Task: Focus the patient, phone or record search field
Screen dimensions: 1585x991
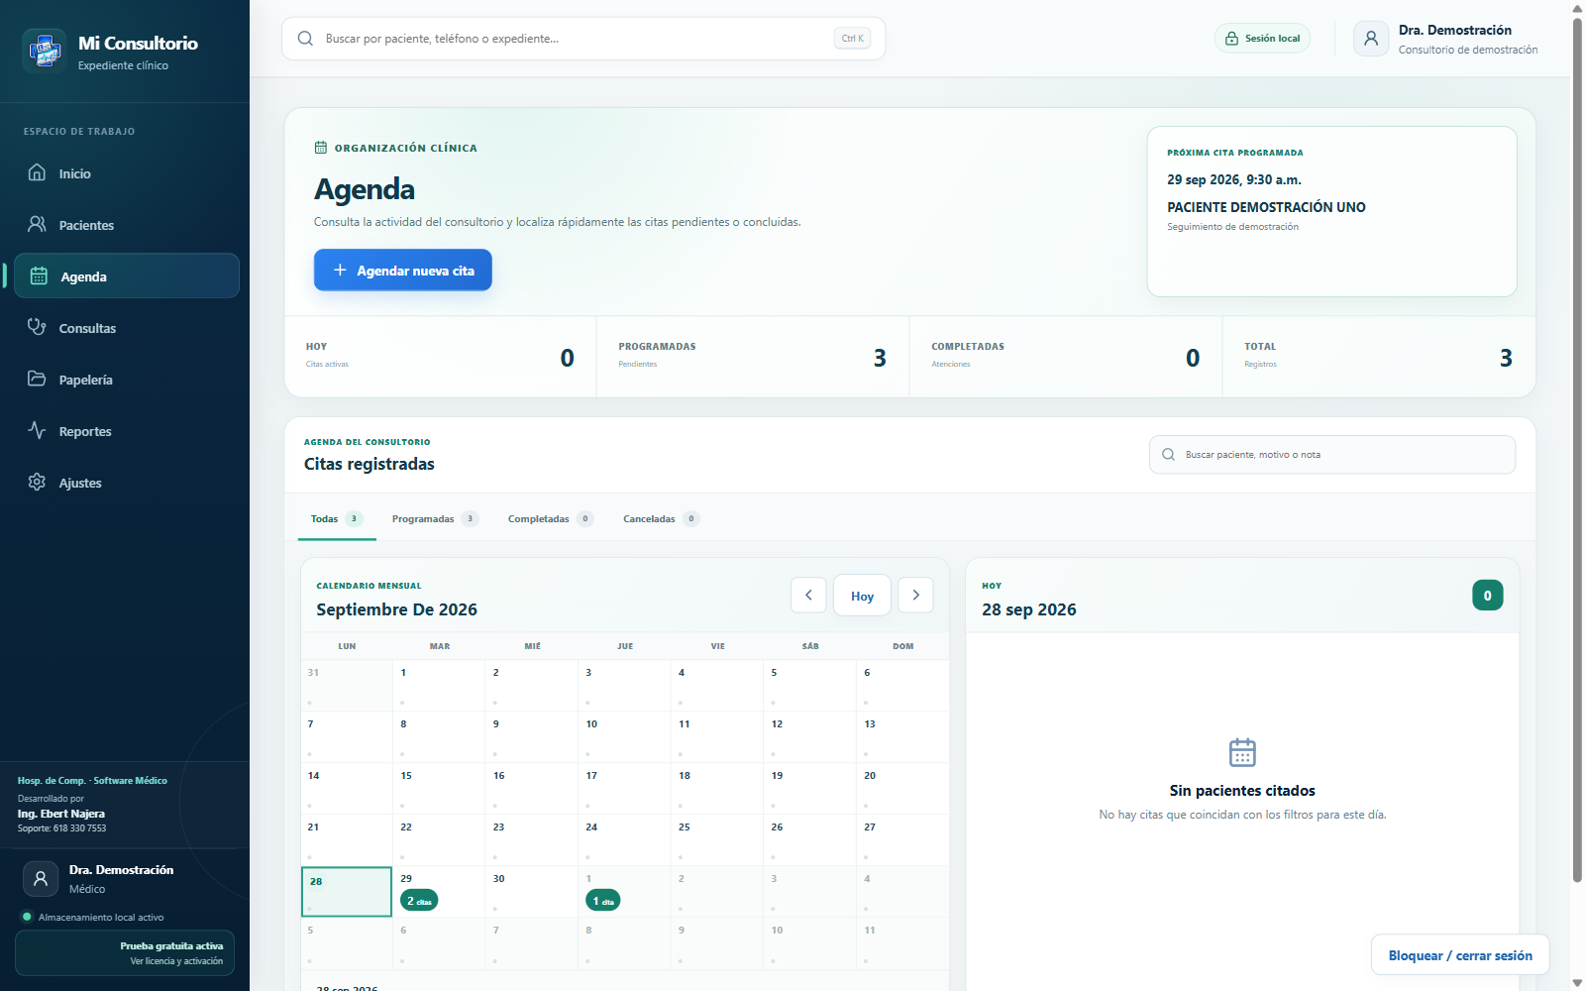Action: [583, 39]
